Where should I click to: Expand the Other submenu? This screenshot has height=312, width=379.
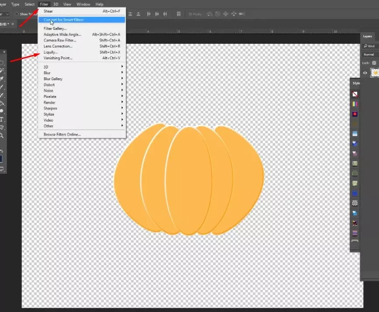click(82, 126)
